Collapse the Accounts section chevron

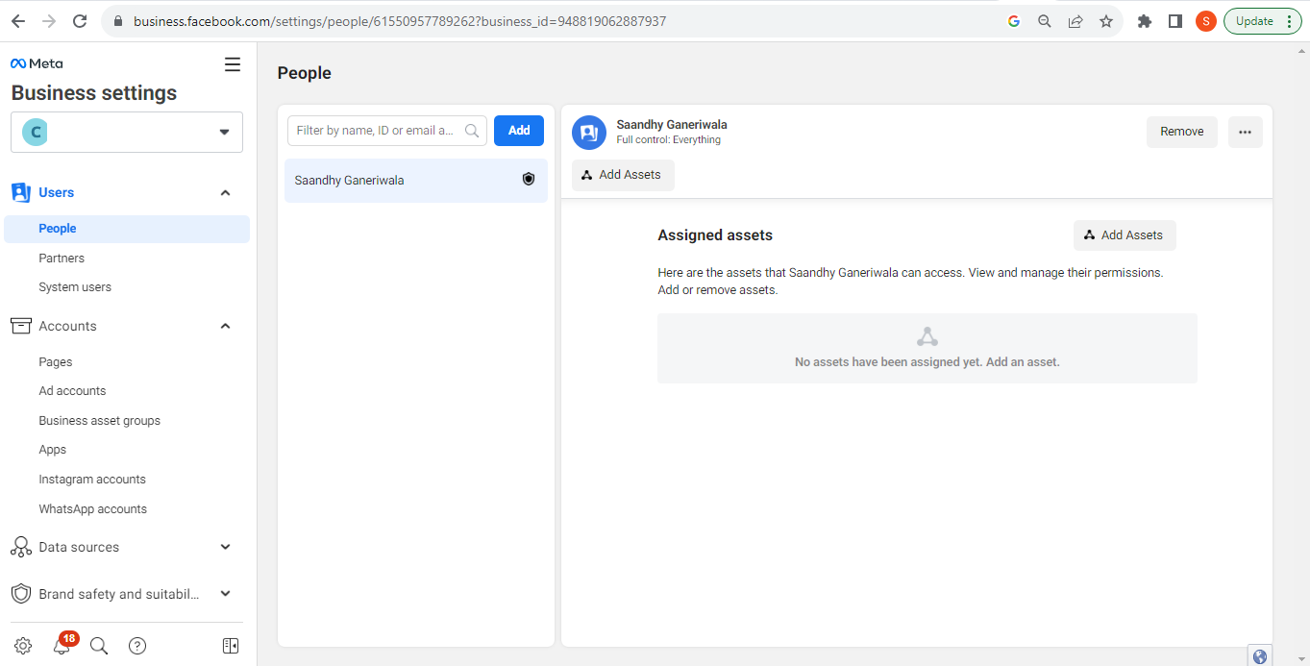pos(226,327)
